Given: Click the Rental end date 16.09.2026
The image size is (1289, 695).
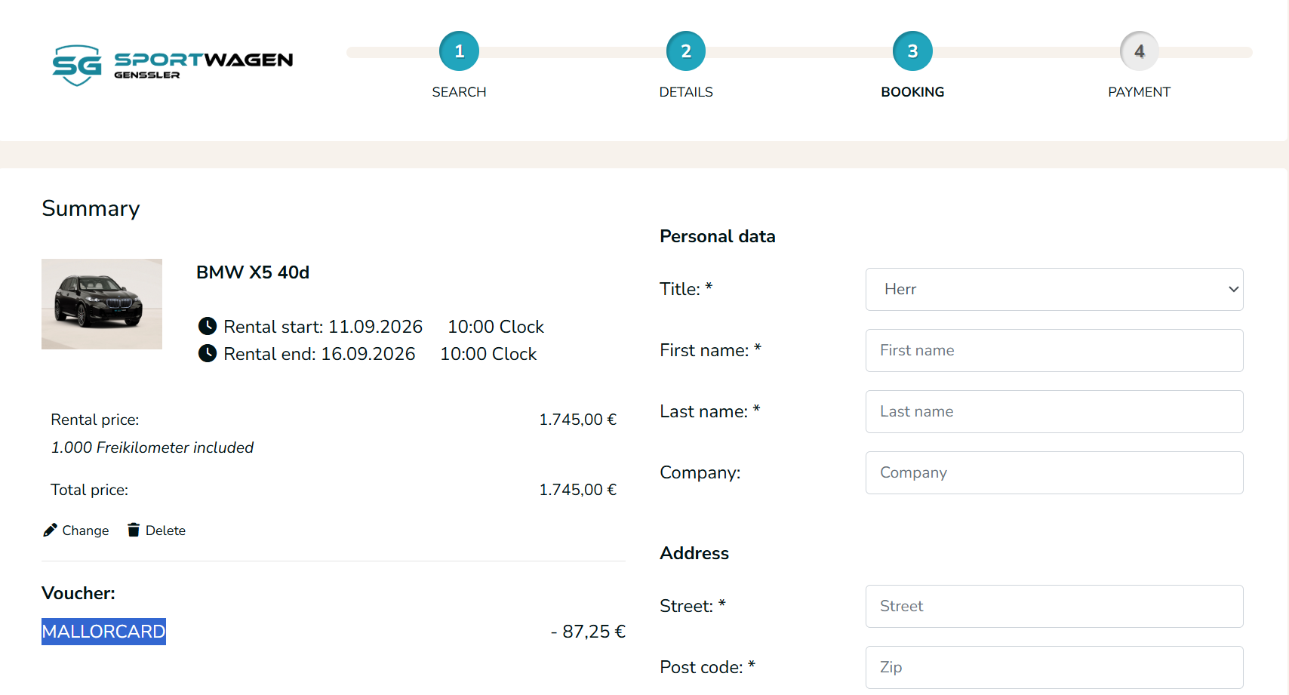Looking at the screenshot, I should pyautogui.click(x=368, y=354).
